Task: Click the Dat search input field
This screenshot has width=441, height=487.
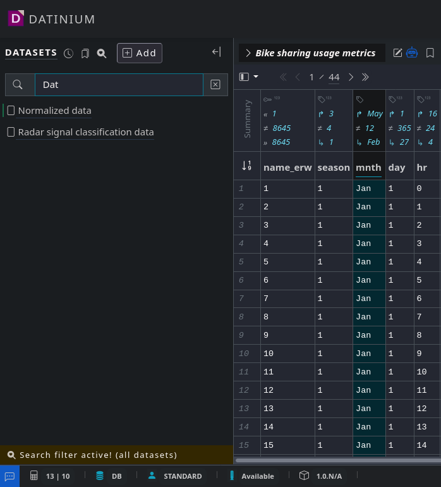Action: click(x=118, y=85)
